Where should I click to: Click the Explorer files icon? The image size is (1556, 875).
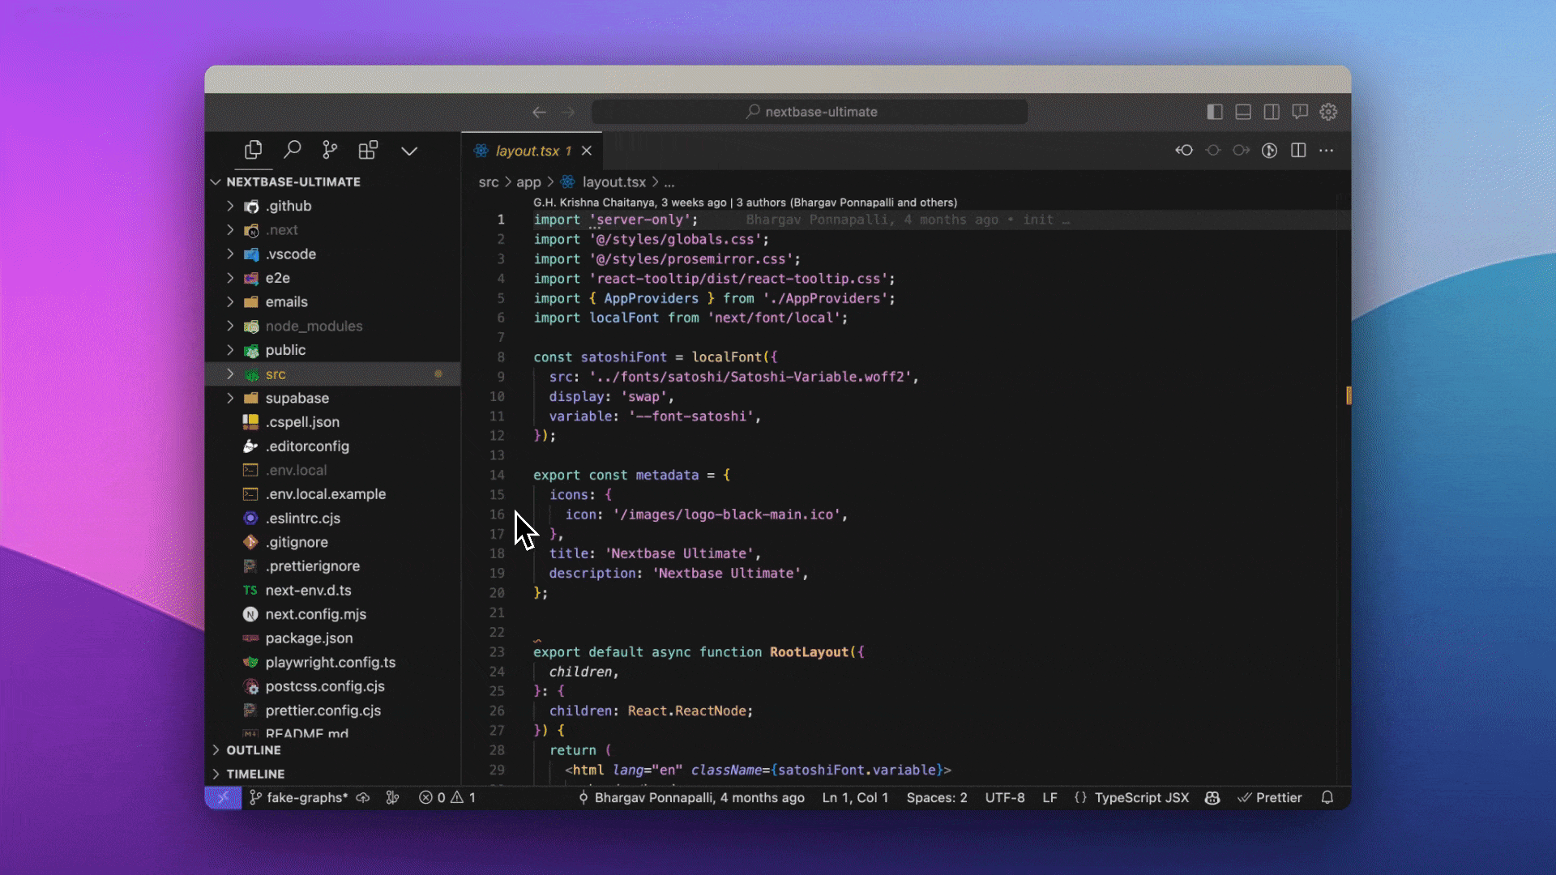coord(254,150)
